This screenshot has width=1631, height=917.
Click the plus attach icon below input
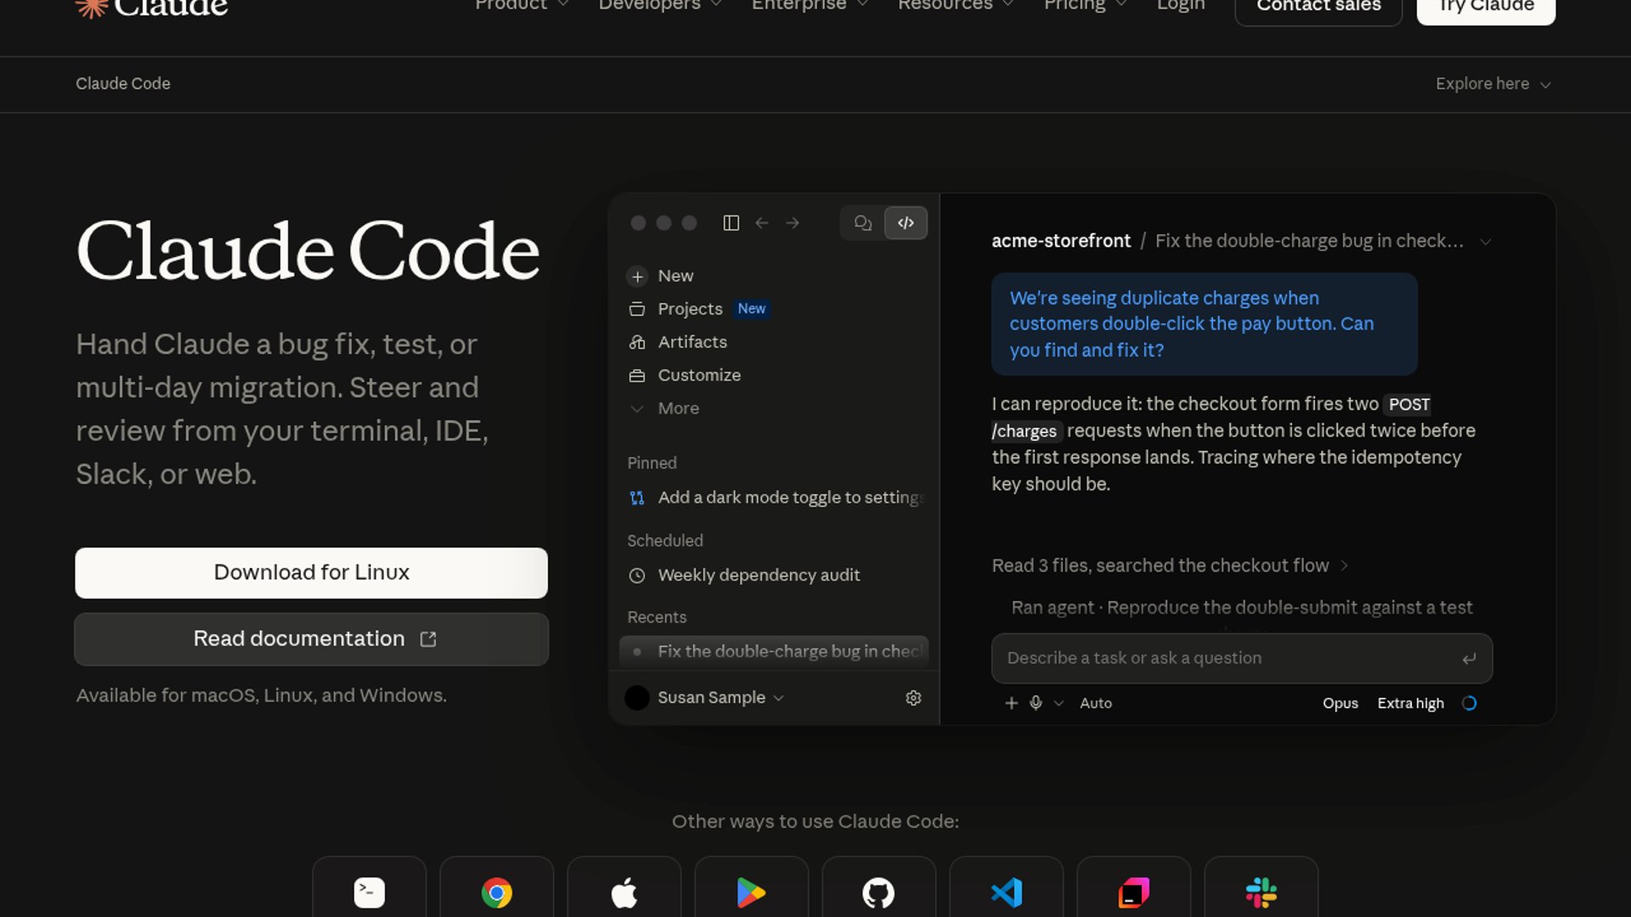pyautogui.click(x=1011, y=703)
